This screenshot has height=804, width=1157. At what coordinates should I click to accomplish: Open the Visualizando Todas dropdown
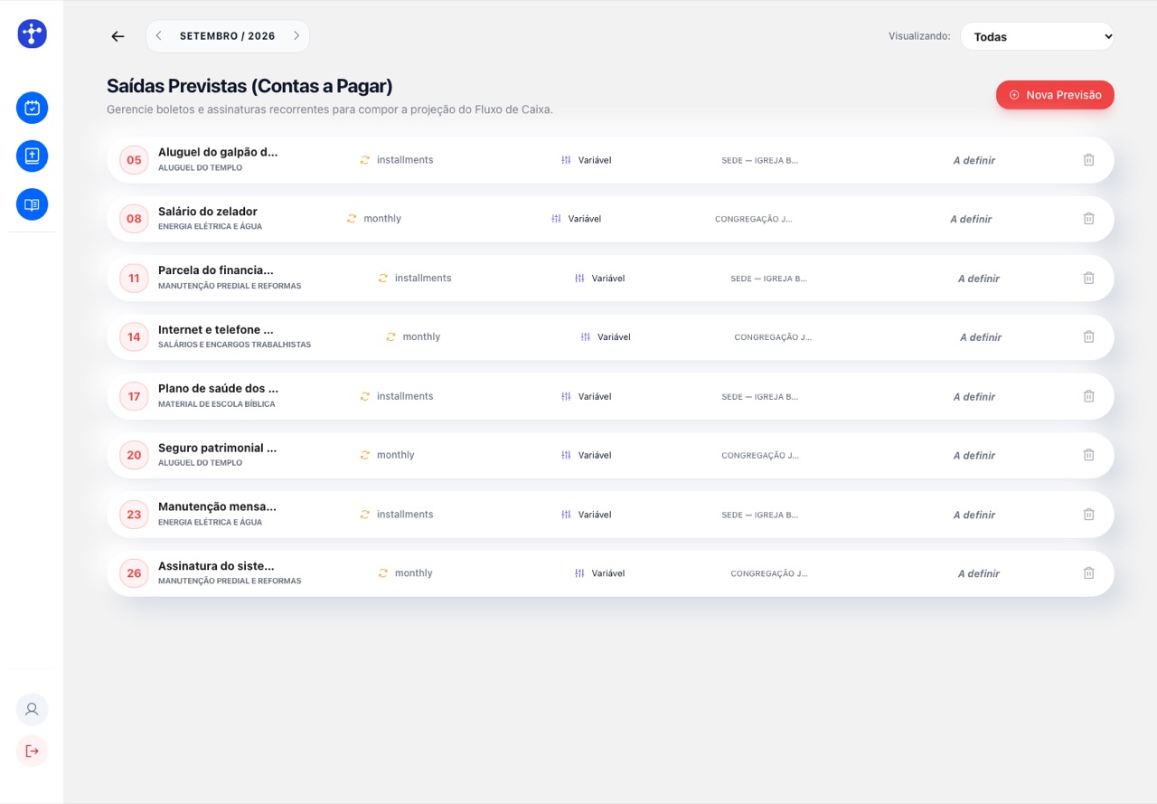tap(1037, 36)
